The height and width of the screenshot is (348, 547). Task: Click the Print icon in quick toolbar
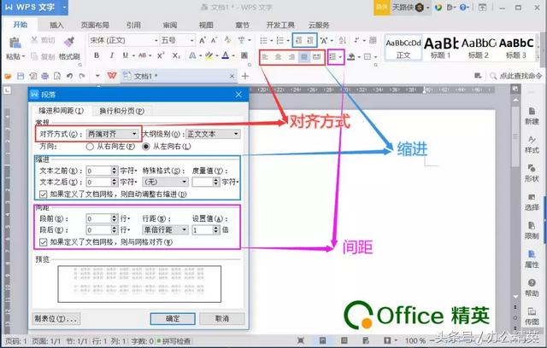pyautogui.click(x=45, y=76)
